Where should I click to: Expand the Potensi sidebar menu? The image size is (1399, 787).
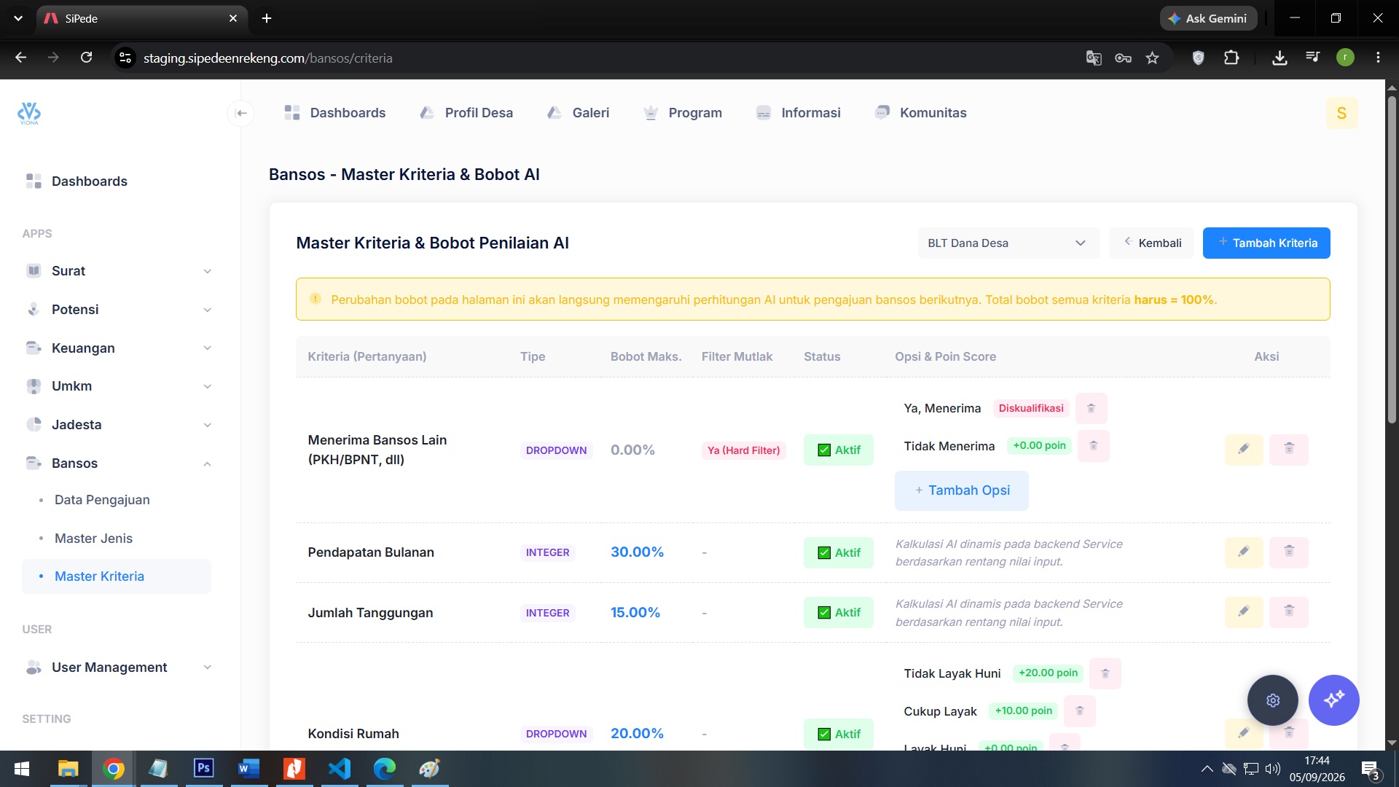coord(117,310)
